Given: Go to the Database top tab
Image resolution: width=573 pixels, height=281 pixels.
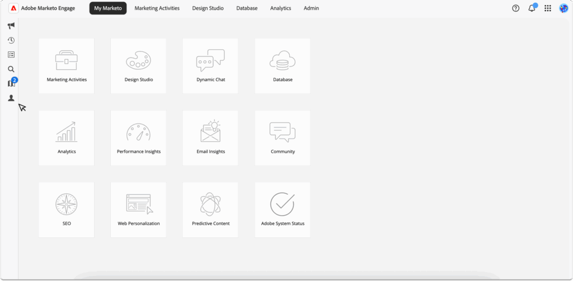Looking at the screenshot, I should pyautogui.click(x=247, y=8).
